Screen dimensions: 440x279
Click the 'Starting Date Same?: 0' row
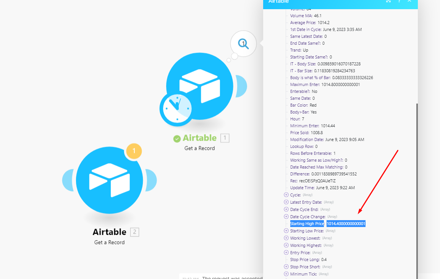(311, 57)
